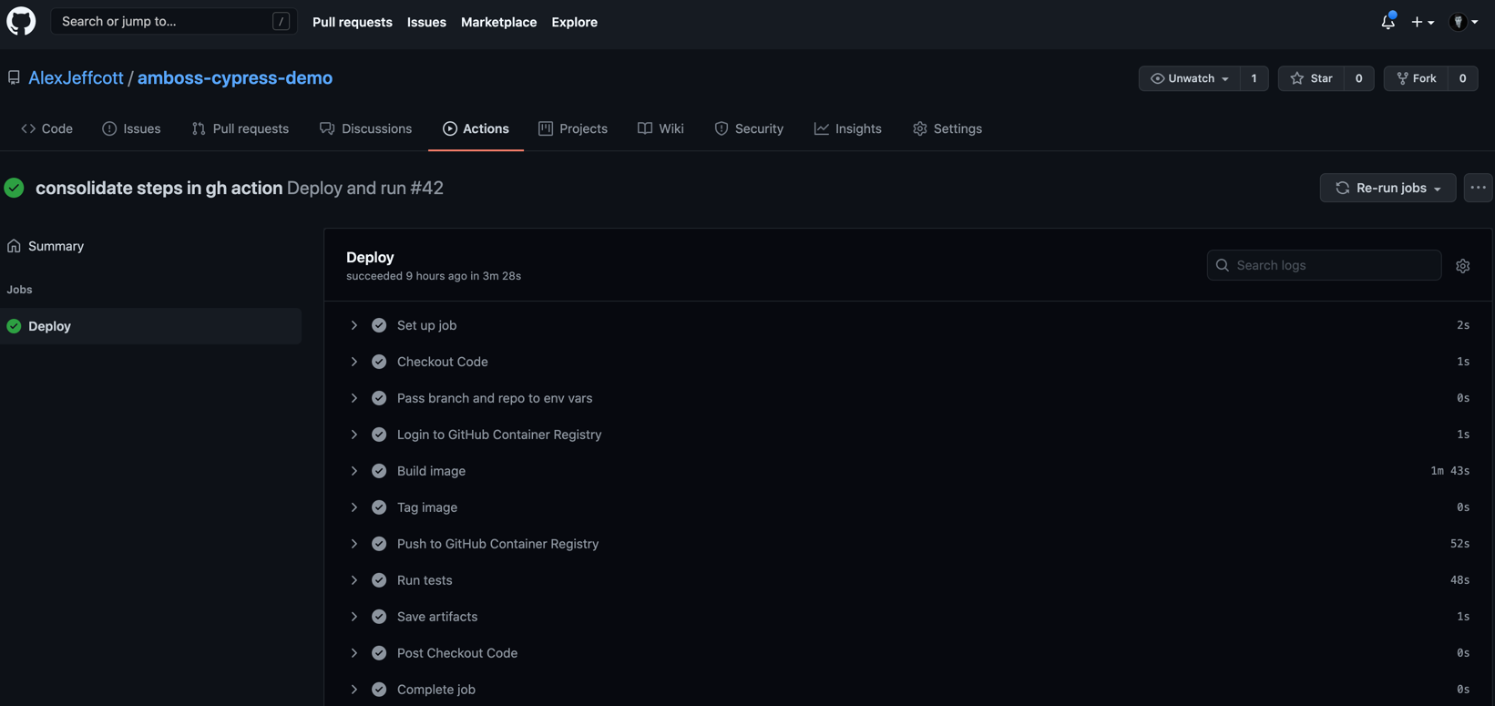Click the Post Checkout Code check icon
Screen dimensions: 1495x706
tap(379, 653)
